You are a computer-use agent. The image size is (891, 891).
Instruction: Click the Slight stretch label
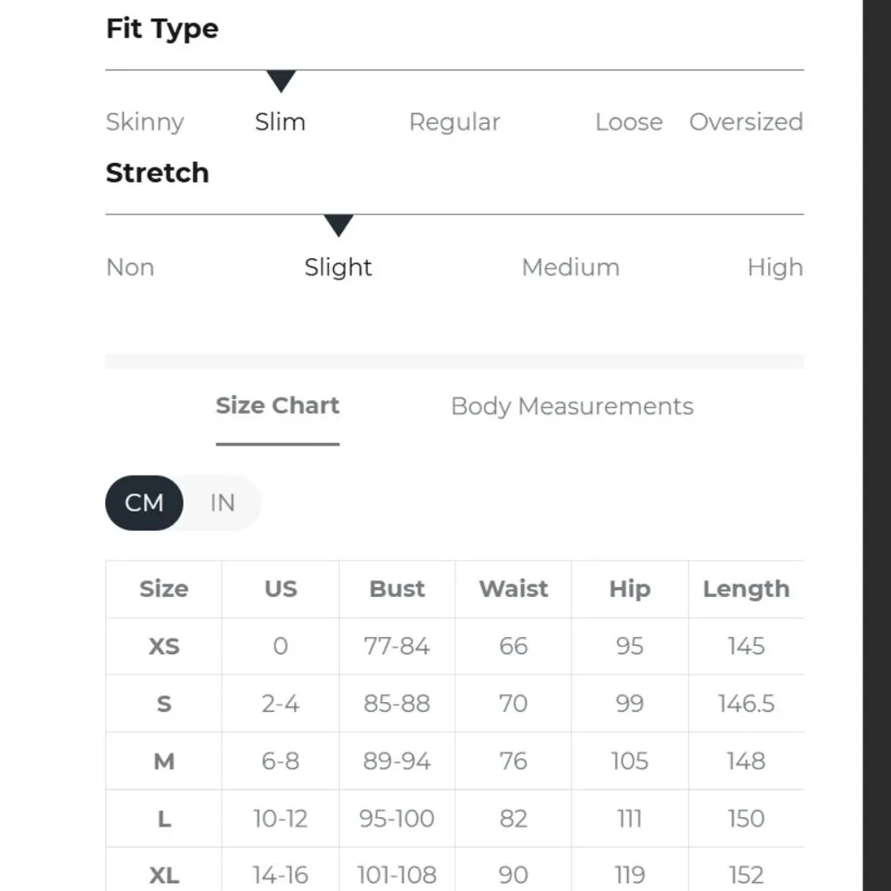coord(338,267)
